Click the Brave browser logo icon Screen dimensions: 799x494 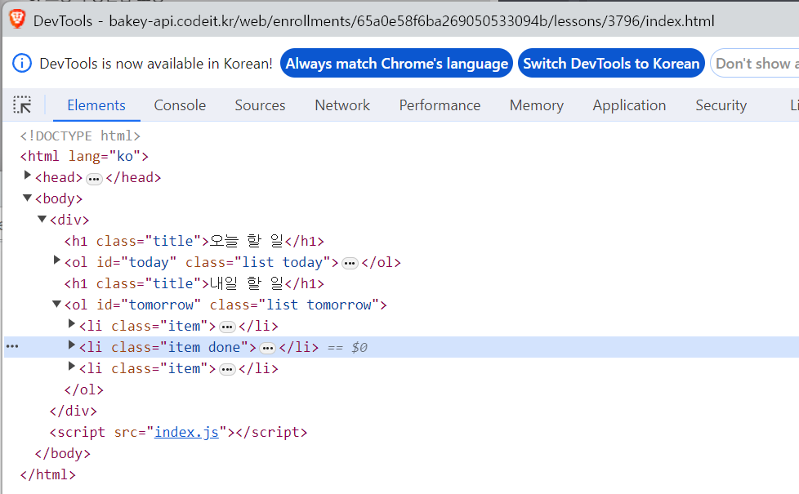pos(17,20)
